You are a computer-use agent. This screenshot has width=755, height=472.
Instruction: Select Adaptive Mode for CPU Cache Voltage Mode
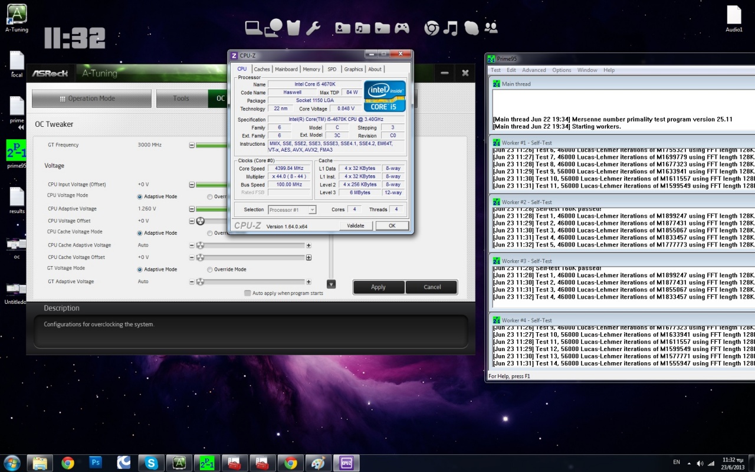coord(140,233)
